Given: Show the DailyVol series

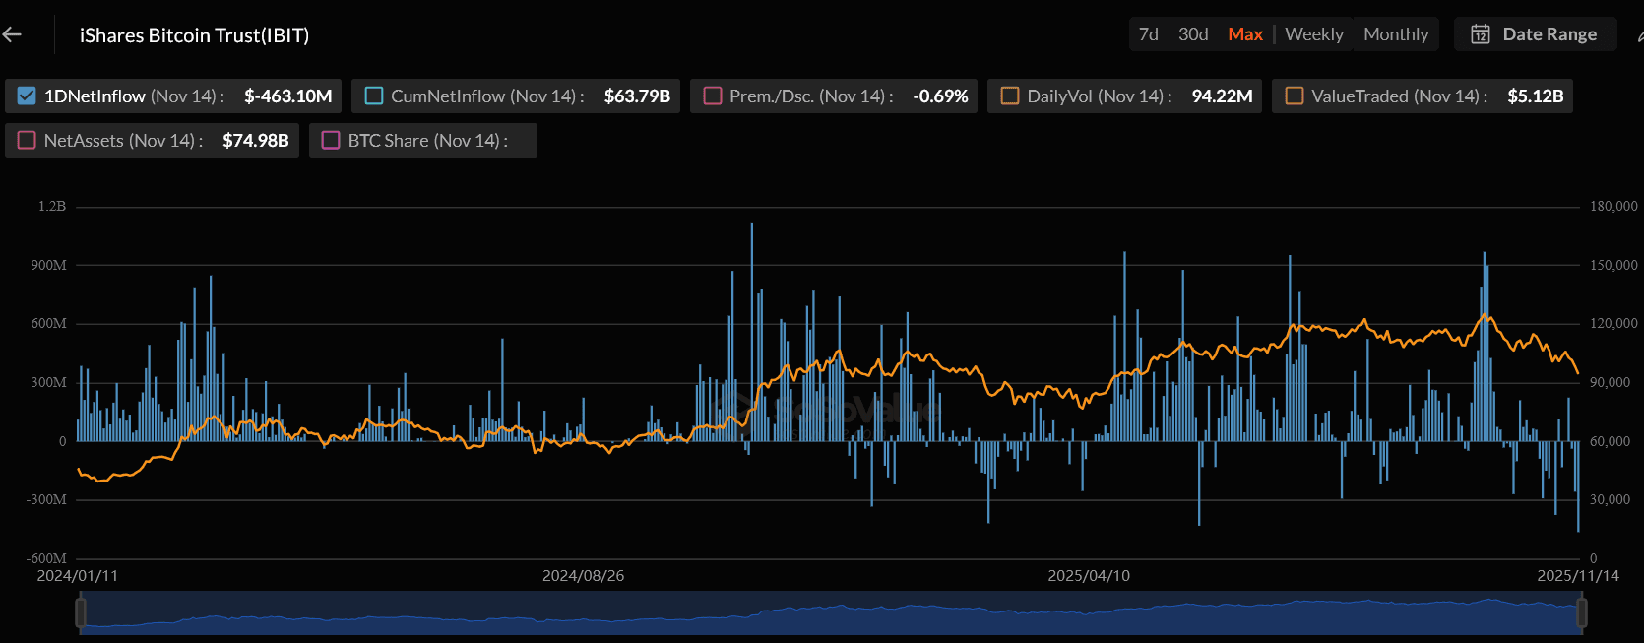Looking at the screenshot, I should click(1010, 96).
